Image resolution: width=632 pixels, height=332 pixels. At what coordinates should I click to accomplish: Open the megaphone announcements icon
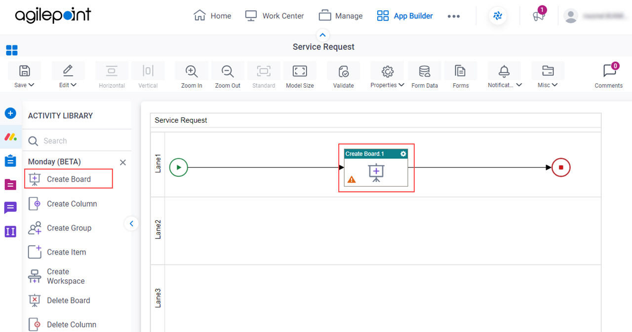538,16
